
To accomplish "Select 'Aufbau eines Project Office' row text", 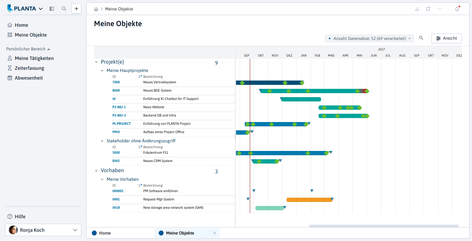I will (x=164, y=132).
